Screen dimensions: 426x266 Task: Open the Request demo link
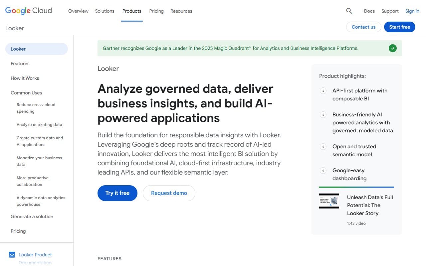(x=169, y=193)
